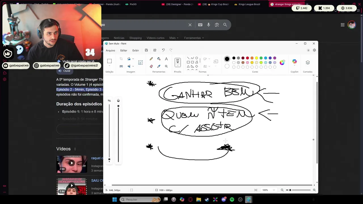Viewport: 363px width, 204px height.
Task: Expand the Flip dropdown arrow
Action: [x=133, y=66]
